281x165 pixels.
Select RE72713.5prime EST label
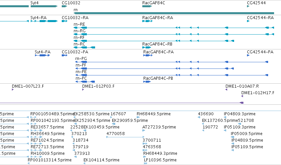tap(47, 147)
